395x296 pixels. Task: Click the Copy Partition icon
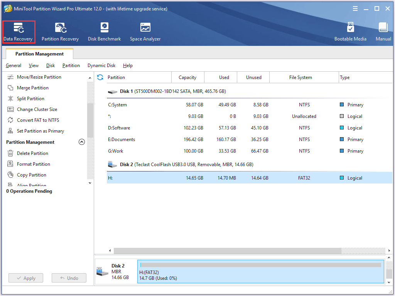10,175
